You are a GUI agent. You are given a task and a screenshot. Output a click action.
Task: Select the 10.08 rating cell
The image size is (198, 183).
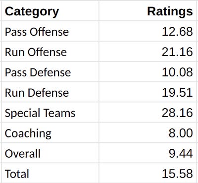pyautogui.click(x=148, y=72)
